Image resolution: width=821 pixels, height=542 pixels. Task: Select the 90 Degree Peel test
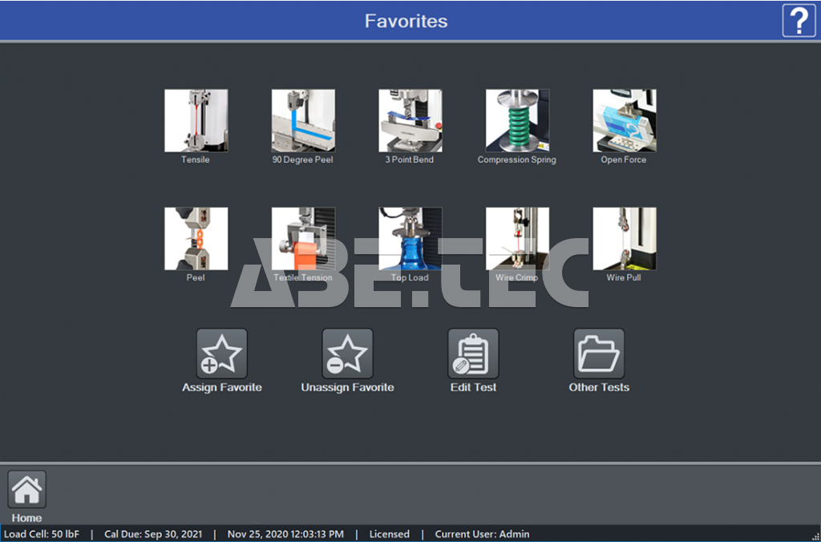[302, 120]
